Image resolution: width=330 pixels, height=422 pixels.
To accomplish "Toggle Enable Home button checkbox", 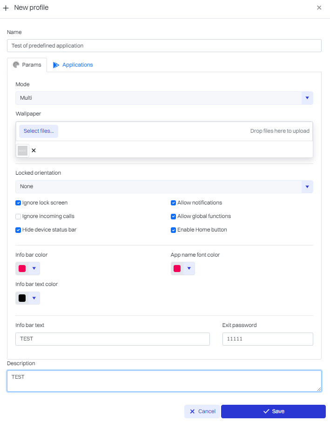I will coord(173,230).
